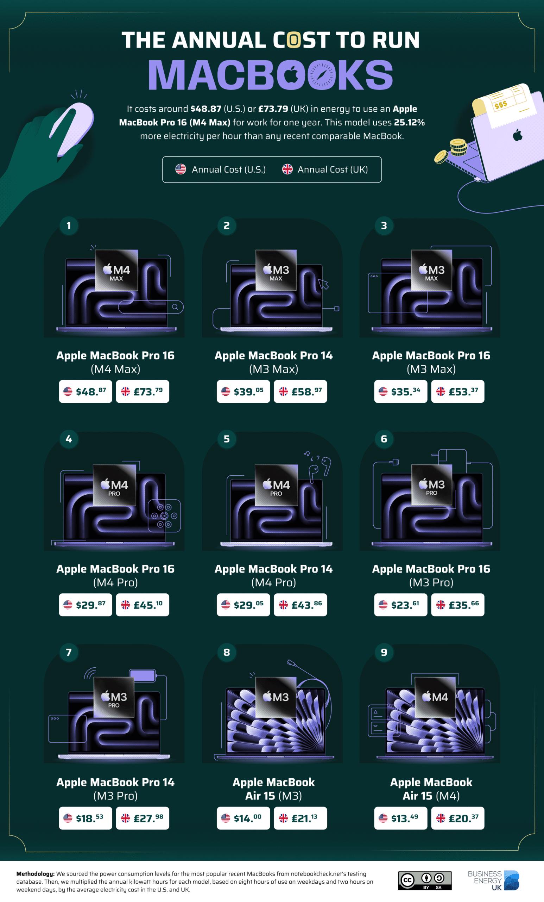Screen dimensions: 544x902
Task: Click the US flag in the legend
Action: 181,169
